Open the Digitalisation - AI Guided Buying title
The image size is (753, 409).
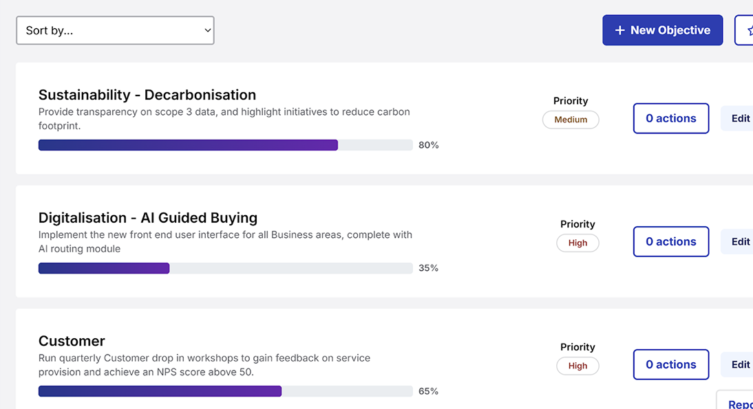click(148, 218)
